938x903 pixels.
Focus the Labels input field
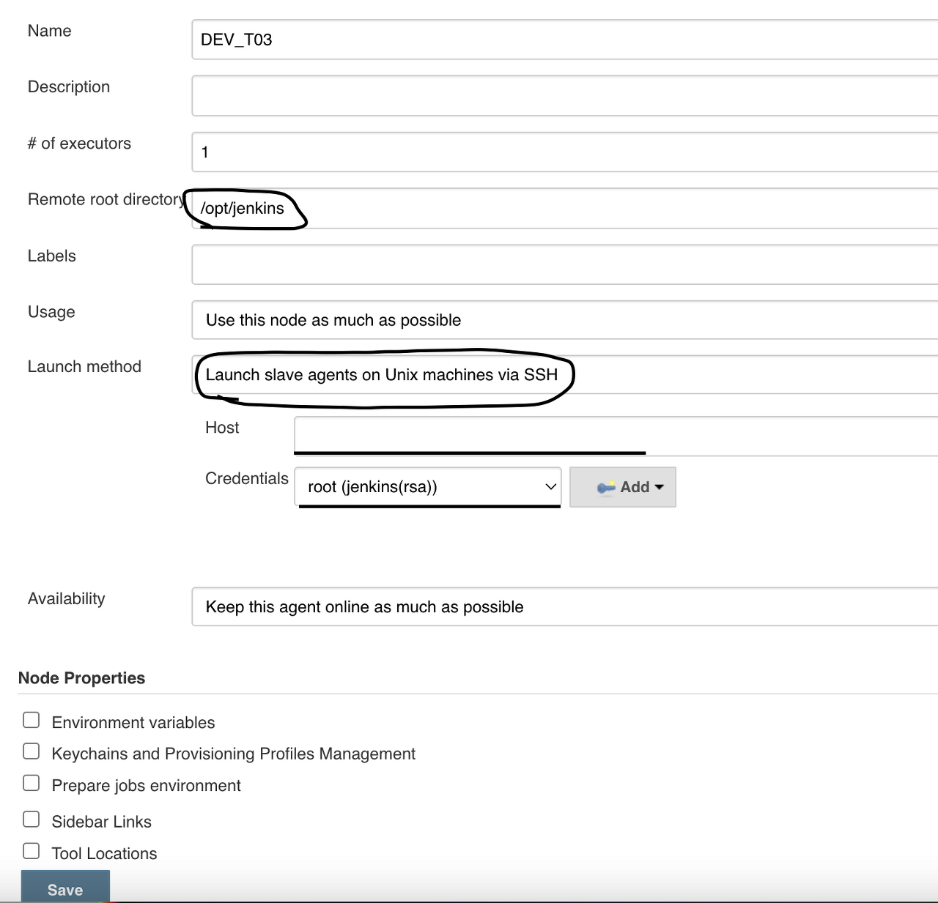565,264
